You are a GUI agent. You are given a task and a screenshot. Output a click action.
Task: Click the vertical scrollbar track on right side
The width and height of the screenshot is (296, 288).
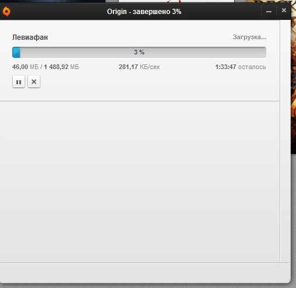coord(285,141)
